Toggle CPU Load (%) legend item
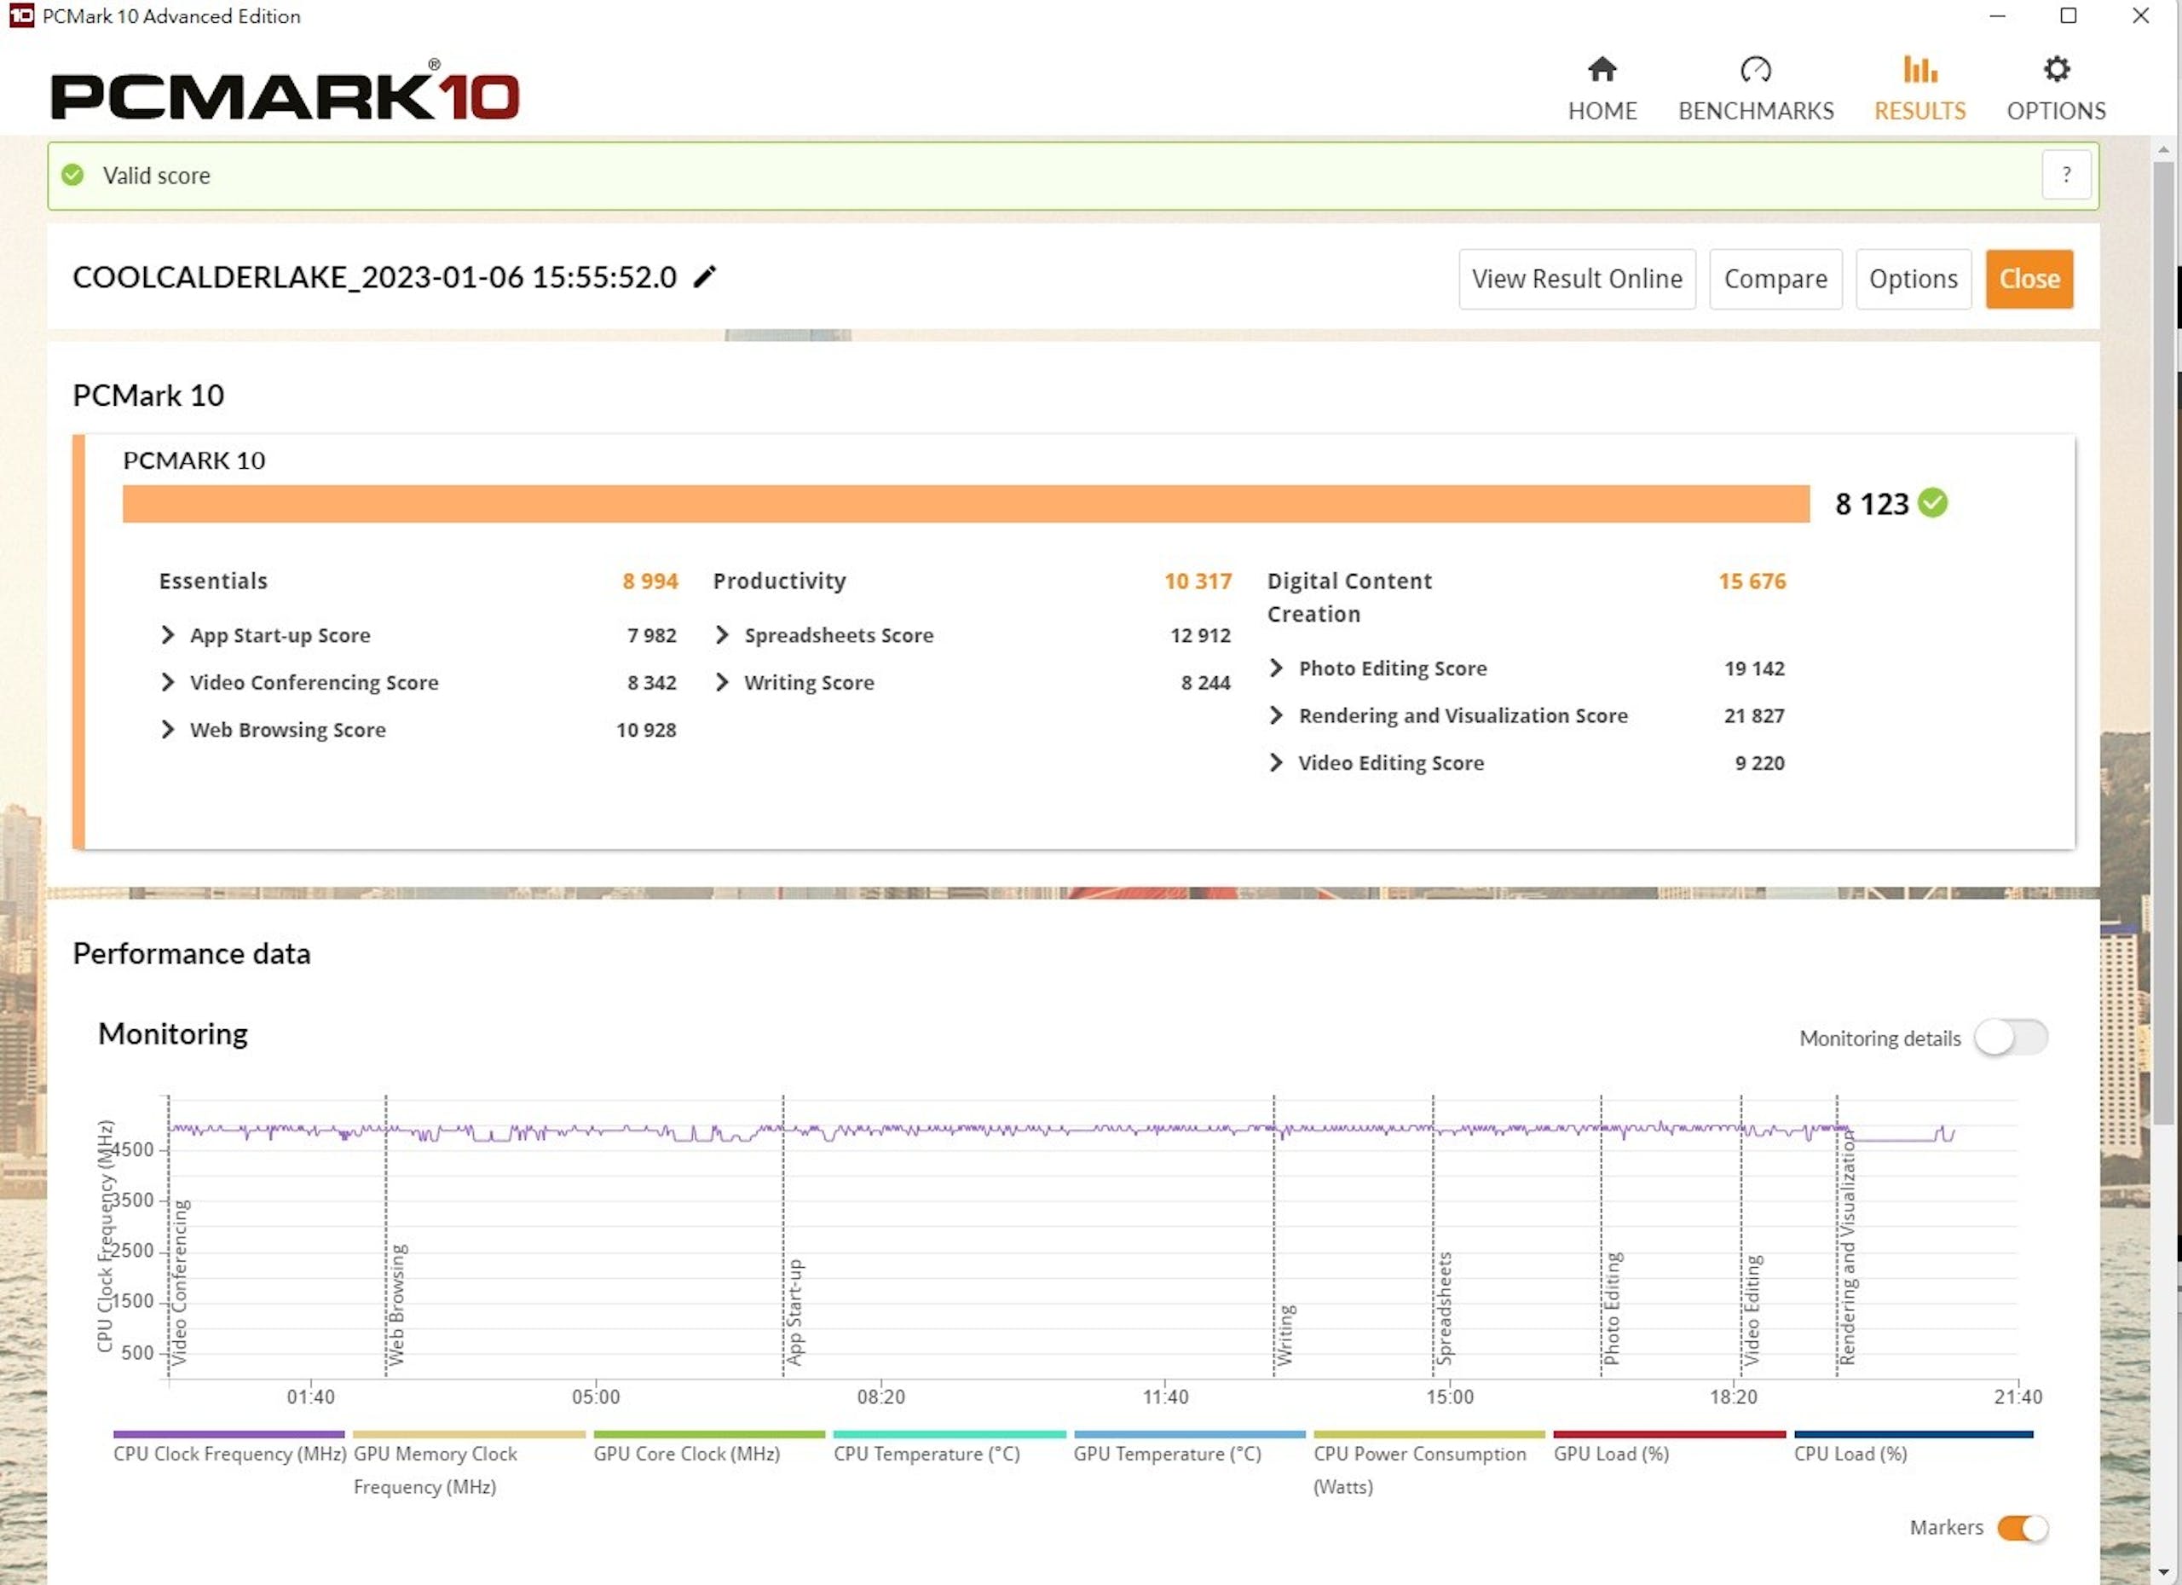Screen dimensions: 2182x1585 pos(1913,1449)
